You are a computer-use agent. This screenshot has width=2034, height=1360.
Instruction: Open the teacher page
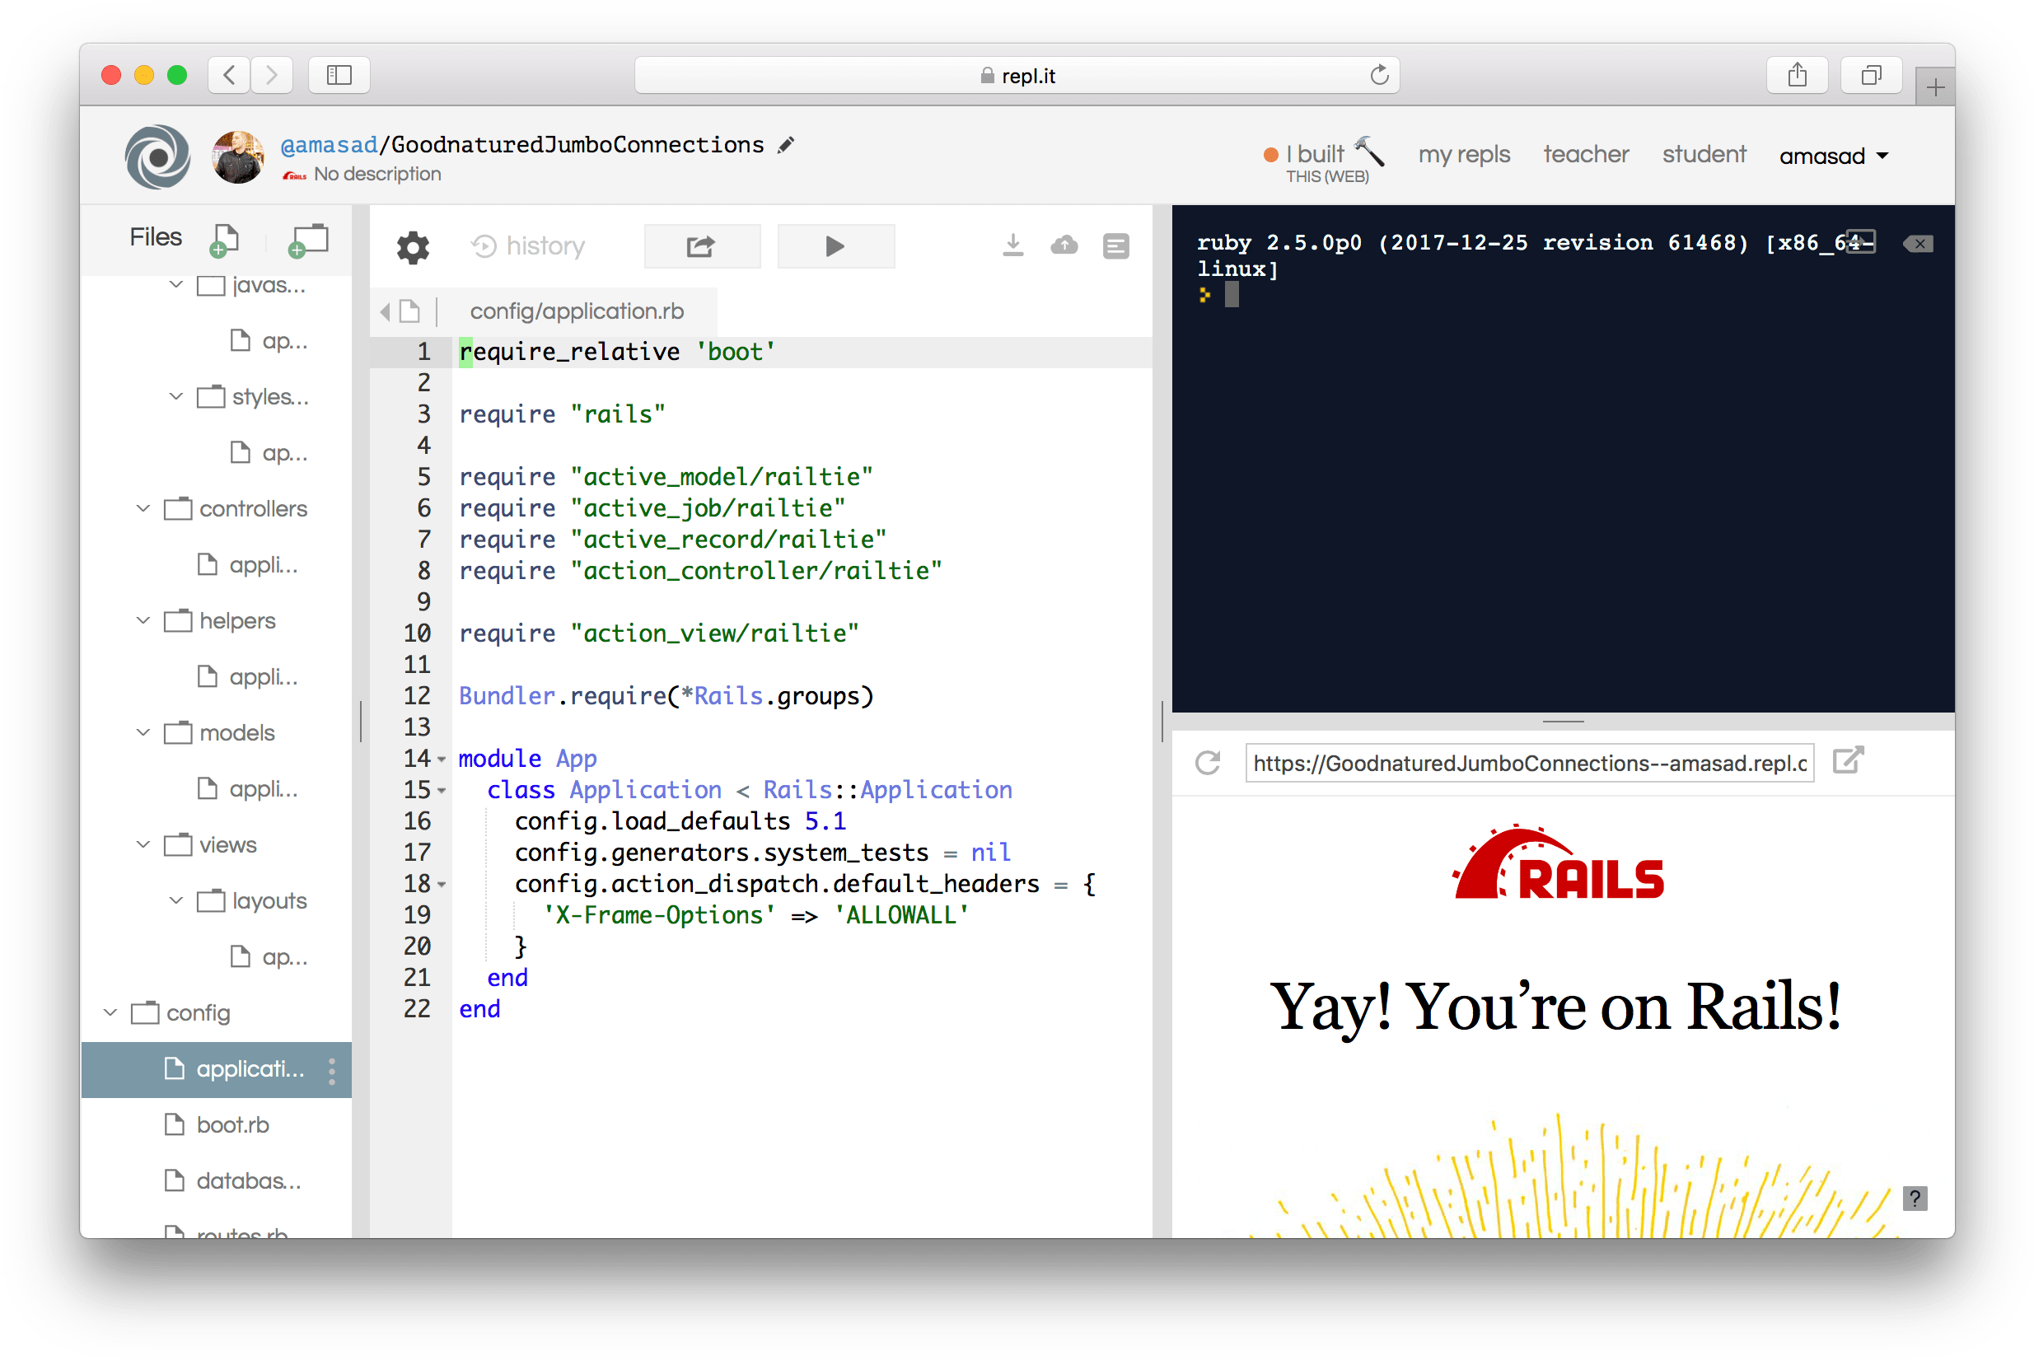(1586, 154)
